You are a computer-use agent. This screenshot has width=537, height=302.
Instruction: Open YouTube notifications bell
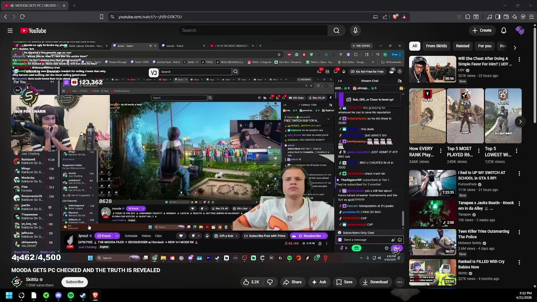pos(503,30)
